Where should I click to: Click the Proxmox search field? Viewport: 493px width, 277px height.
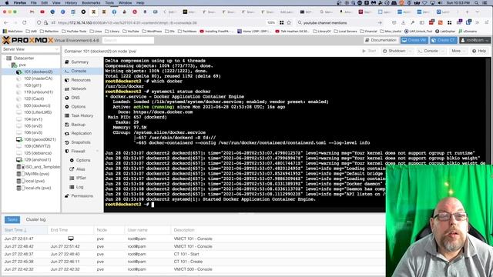coord(128,40)
